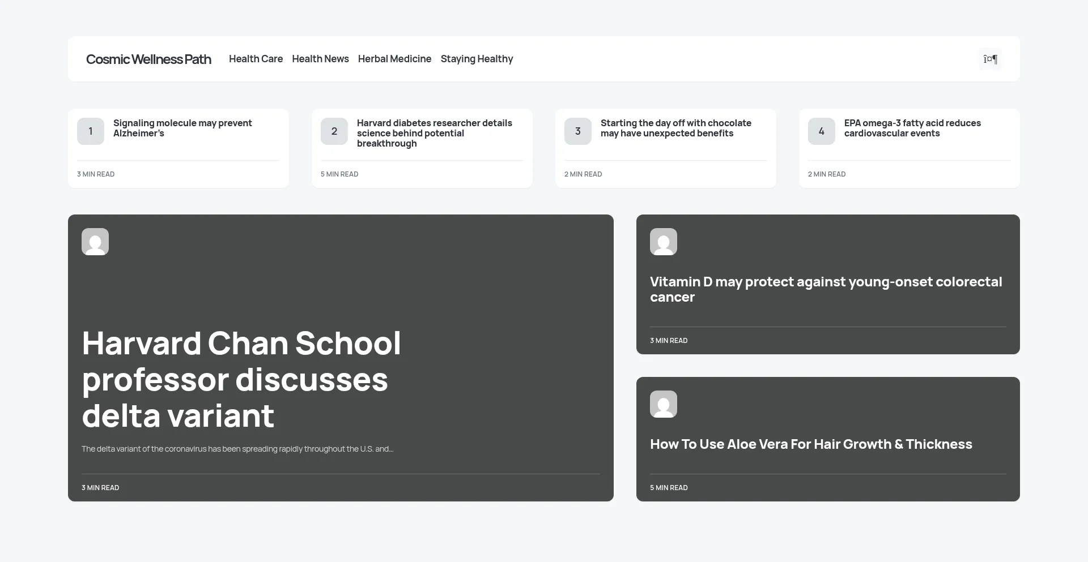1088x562 pixels.
Task: Open the chocolate benefits article
Action: tap(675, 128)
